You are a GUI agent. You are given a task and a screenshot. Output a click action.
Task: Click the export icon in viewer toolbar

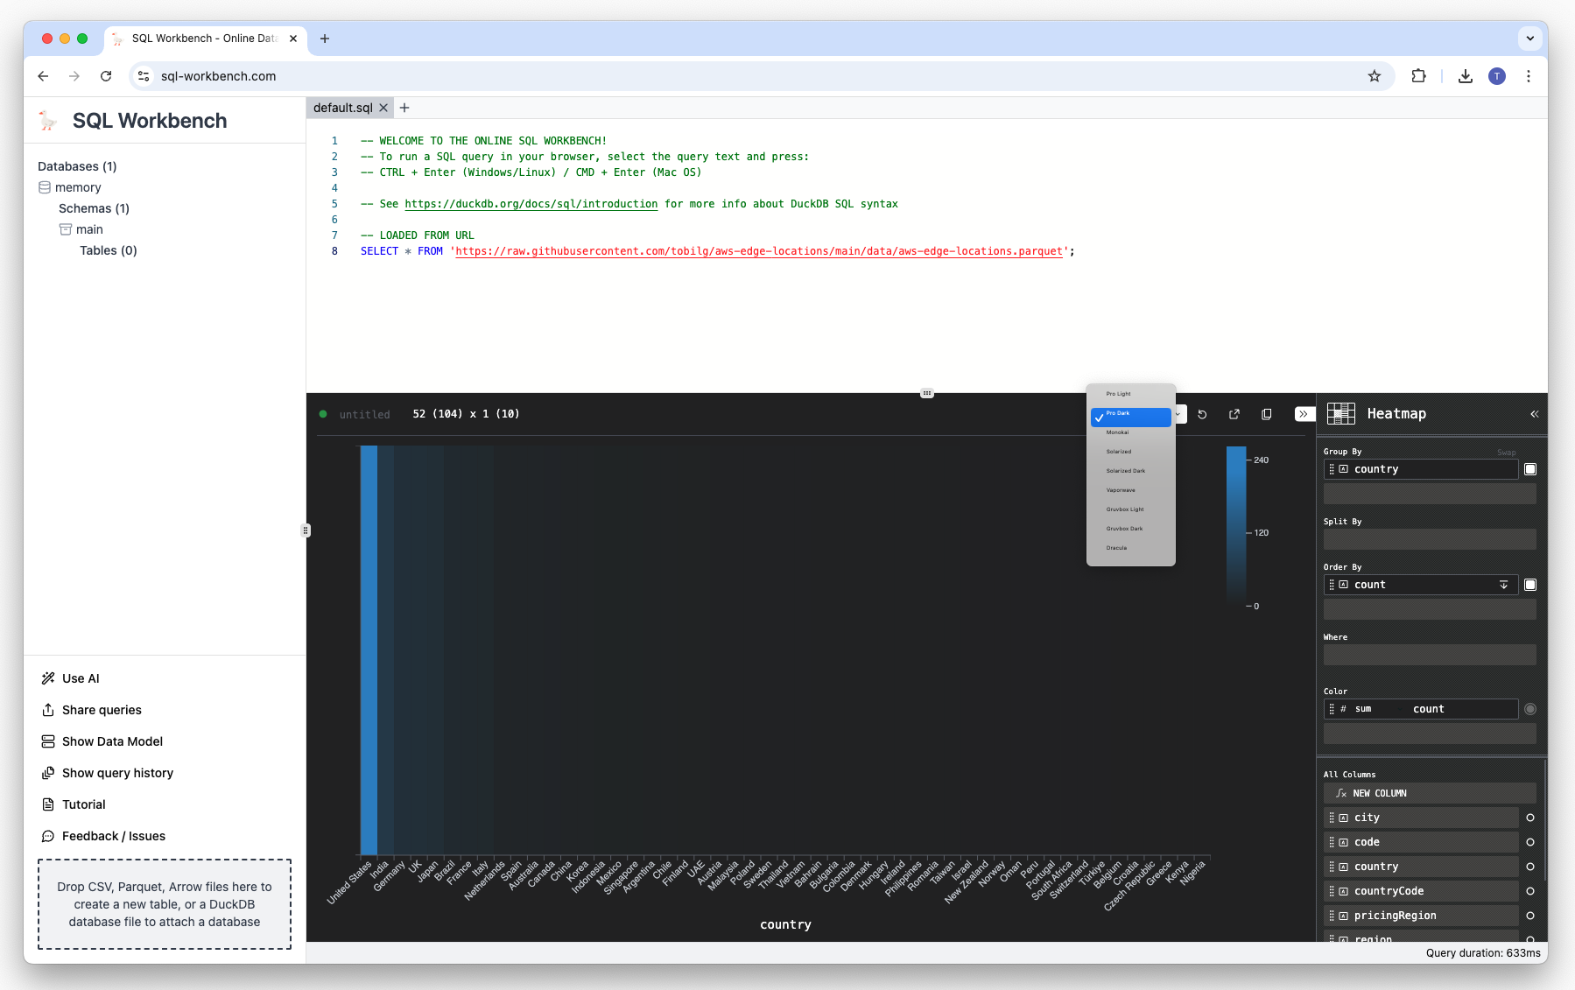pos(1234,414)
